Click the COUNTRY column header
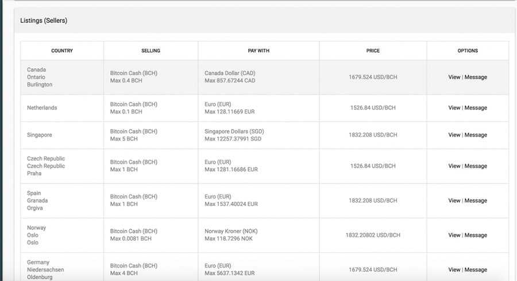 (62, 51)
